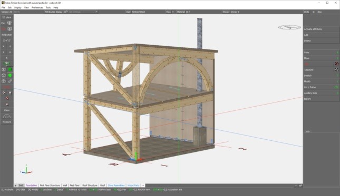
Task: Switch to the Steel Assemblies tab
Action: 116,185
